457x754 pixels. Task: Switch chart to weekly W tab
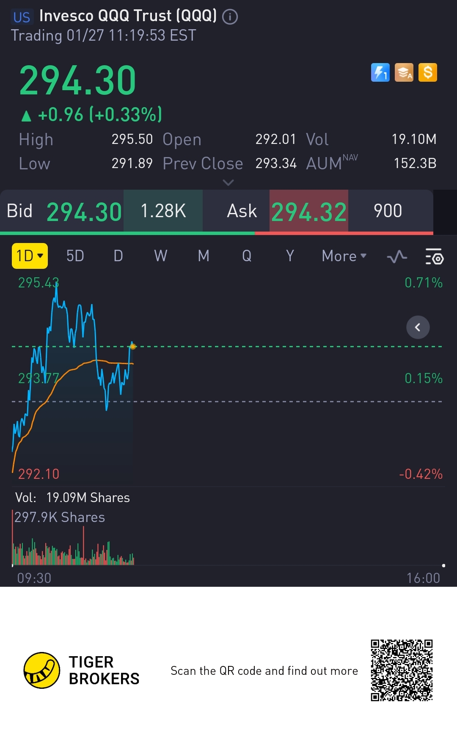click(161, 256)
